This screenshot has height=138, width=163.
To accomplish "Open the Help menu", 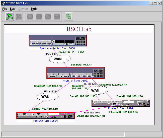I will pos(34,9).
